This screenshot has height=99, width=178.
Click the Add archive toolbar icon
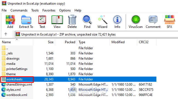coord(10,20)
